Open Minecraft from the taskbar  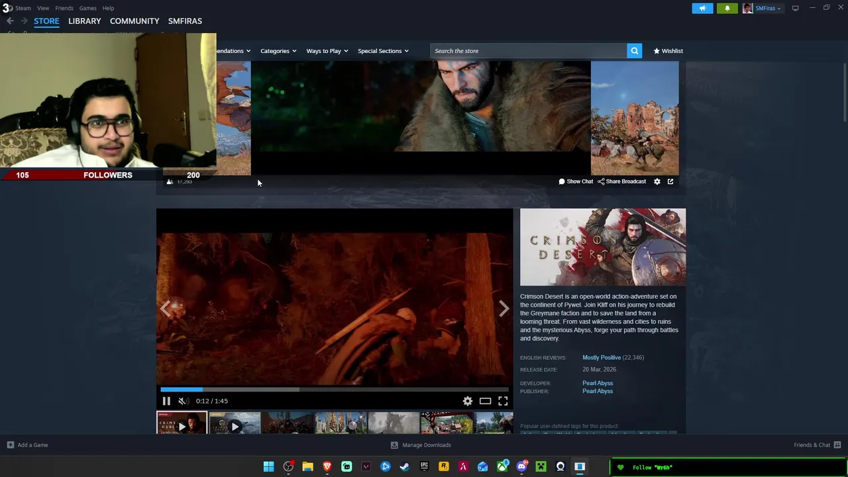(x=541, y=466)
